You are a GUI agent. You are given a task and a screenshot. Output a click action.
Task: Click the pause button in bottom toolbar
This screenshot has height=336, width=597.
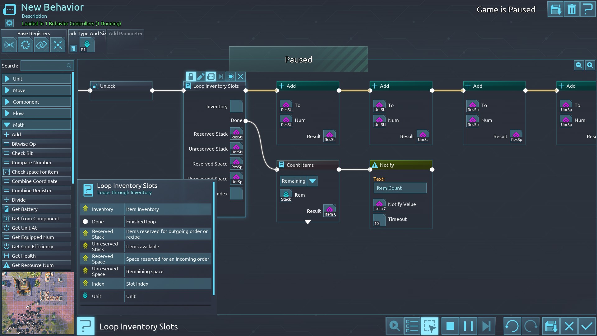point(468,326)
